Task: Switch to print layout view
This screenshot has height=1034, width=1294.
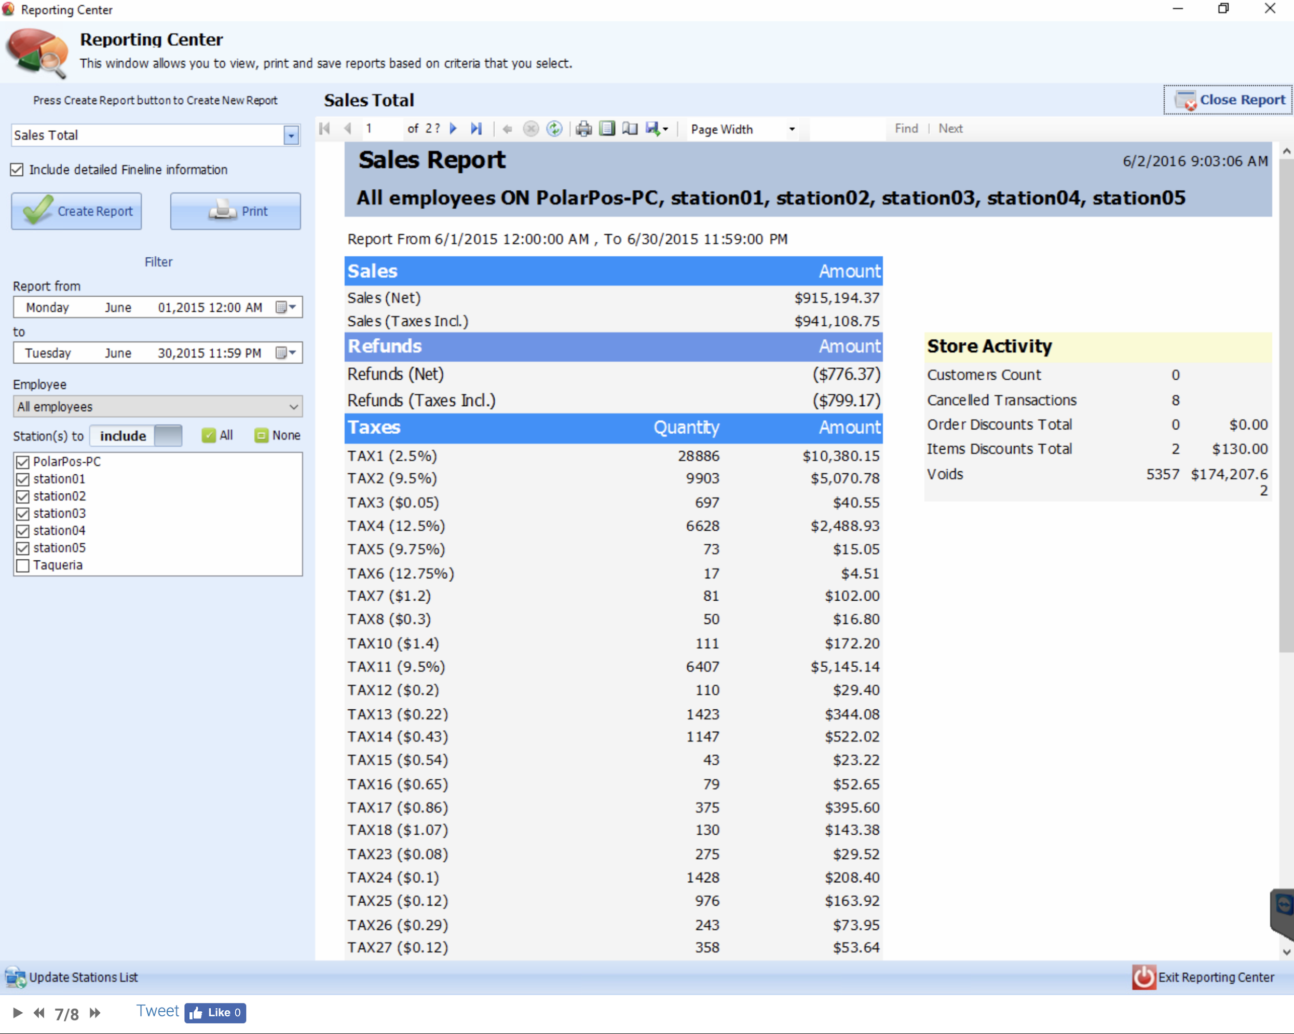Action: tap(607, 129)
